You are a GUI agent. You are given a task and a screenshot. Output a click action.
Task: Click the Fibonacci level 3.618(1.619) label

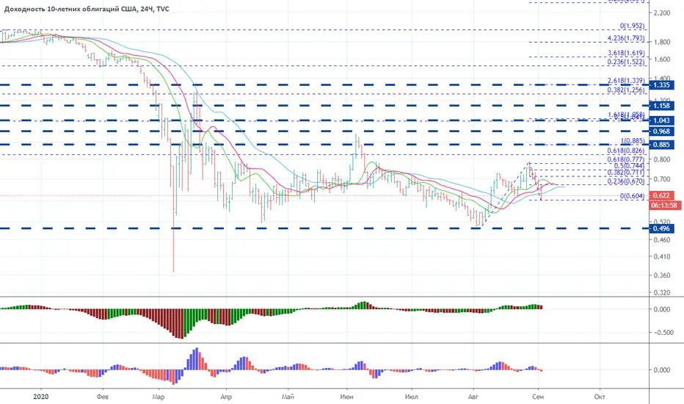[626, 54]
